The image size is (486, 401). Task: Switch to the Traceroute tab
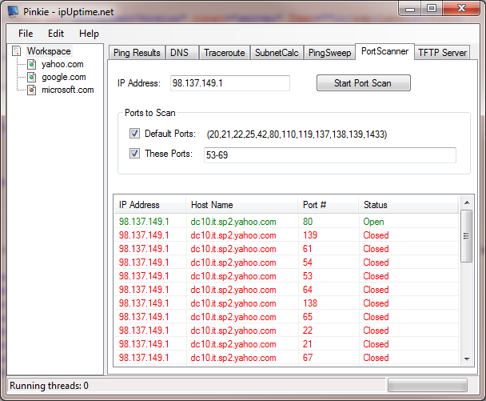[x=225, y=53]
